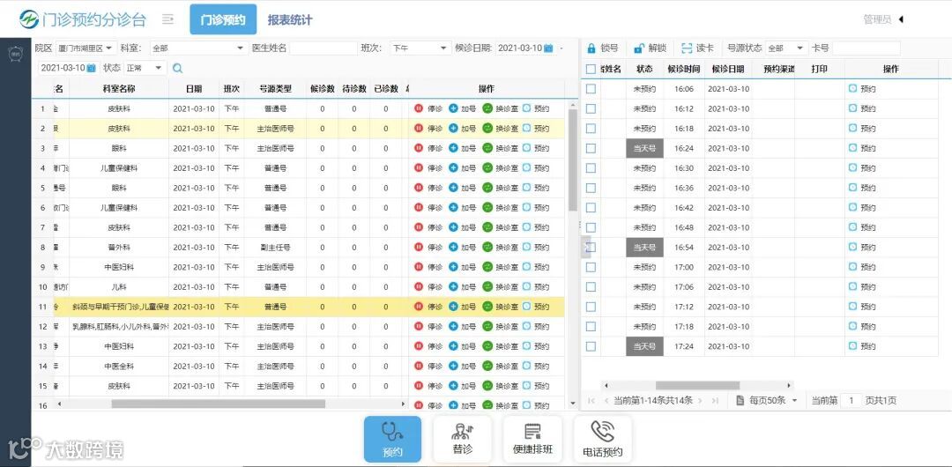Click the 状态 column header in slot table
Screen dimensions: 952x467
[644, 70]
